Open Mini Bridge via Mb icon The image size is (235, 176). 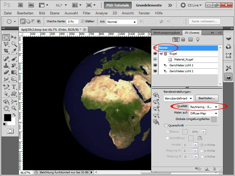coord(31,5)
